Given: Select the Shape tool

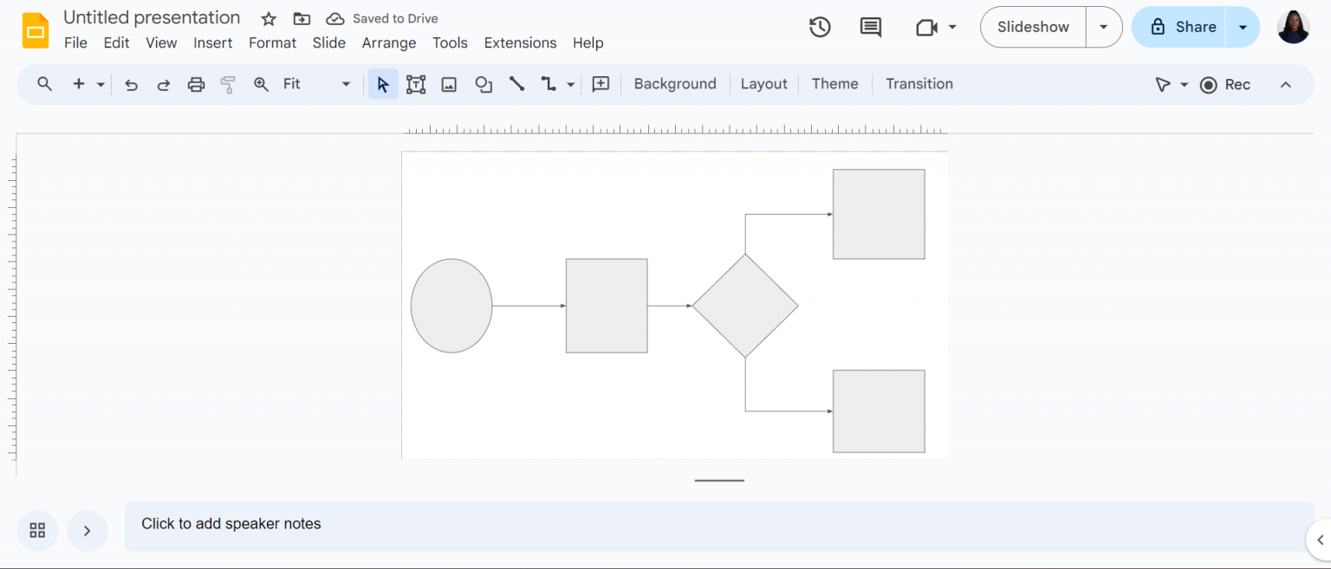Looking at the screenshot, I should (x=483, y=84).
